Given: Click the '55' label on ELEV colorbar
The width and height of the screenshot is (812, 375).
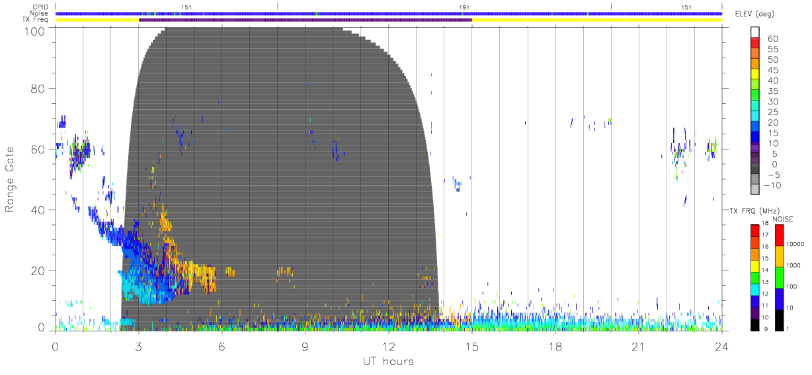Looking at the screenshot, I should click(773, 49).
